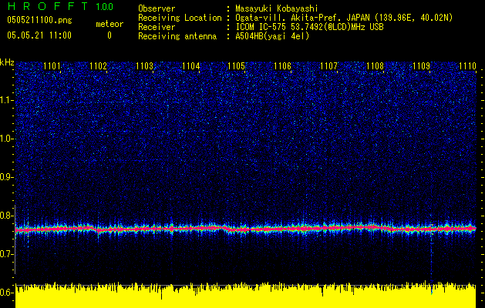
Task: Click the 0.8 kHz axis label
Action: pos(6,216)
